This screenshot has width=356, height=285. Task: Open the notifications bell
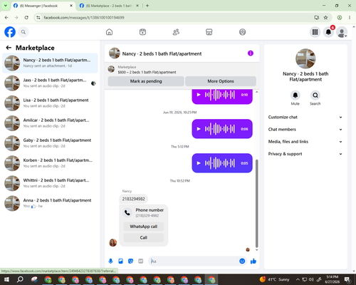(x=328, y=32)
